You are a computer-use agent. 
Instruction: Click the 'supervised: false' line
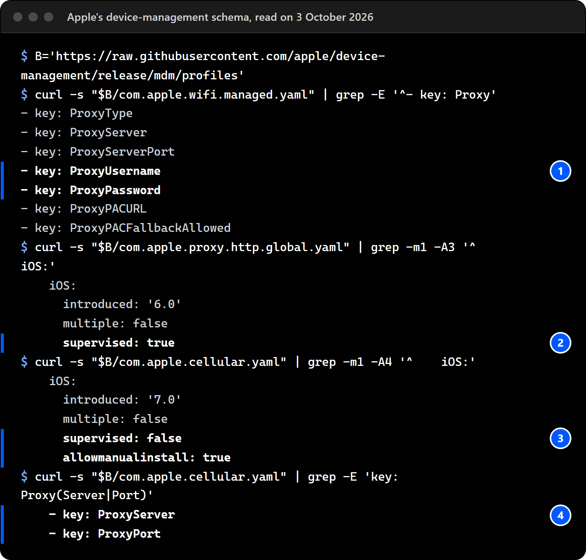tap(122, 438)
